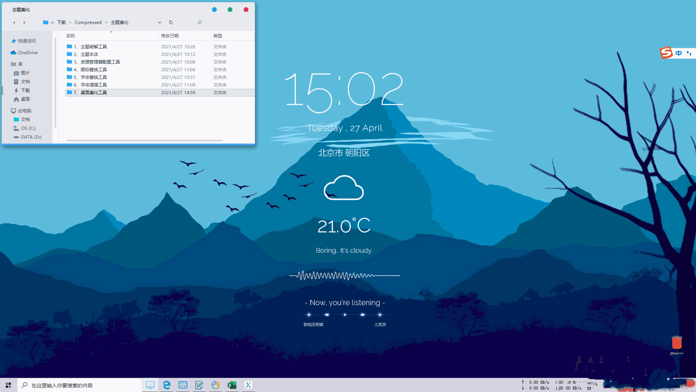Open the Recycle Bin on desktop

677,343
